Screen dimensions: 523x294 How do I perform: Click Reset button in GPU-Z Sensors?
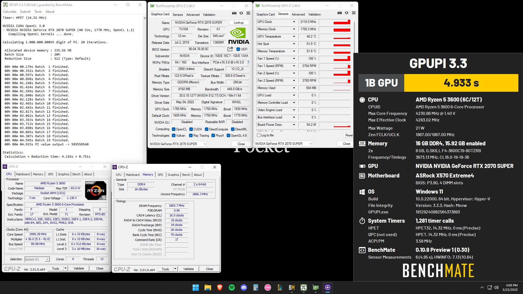pyautogui.click(x=349, y=135)
